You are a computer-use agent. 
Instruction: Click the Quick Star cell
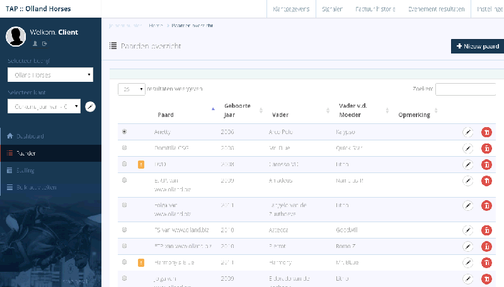pyautogui.click(x=349, y=148)
